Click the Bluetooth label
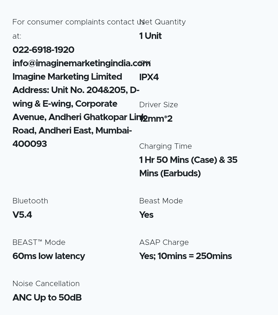278x315 pixels. (30, 201)
